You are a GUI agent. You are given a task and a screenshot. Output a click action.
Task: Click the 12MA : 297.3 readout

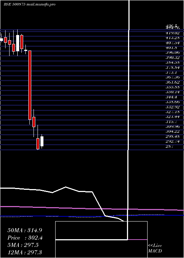tap(25, 252)
